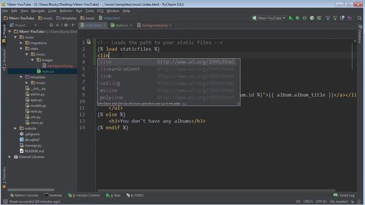Click the index.html breadcrumb in navigation bar
365x205 pixels.
[109, 18]
